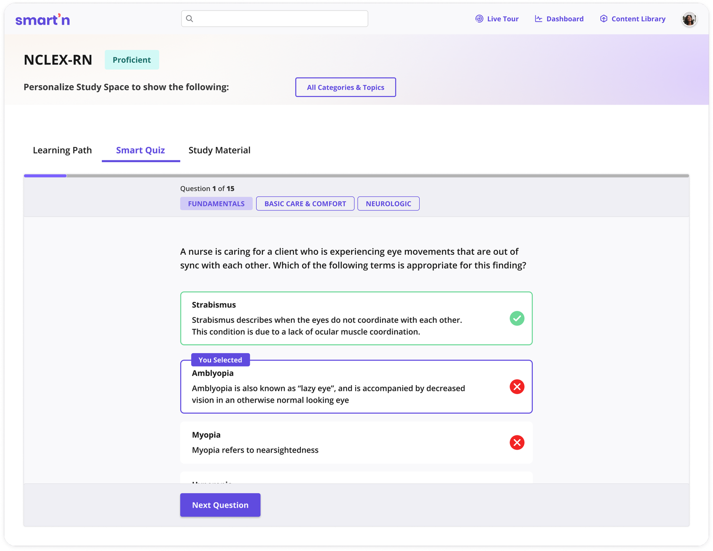713x551 pixels.
Task: Click the quiz progress bar
Action: [x=356, y=175]
